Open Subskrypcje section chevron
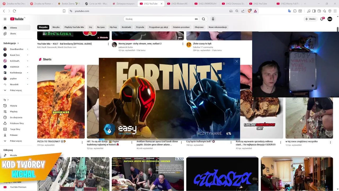The width and height of the screenshot is (339, 191). click(x=18, y=43)
